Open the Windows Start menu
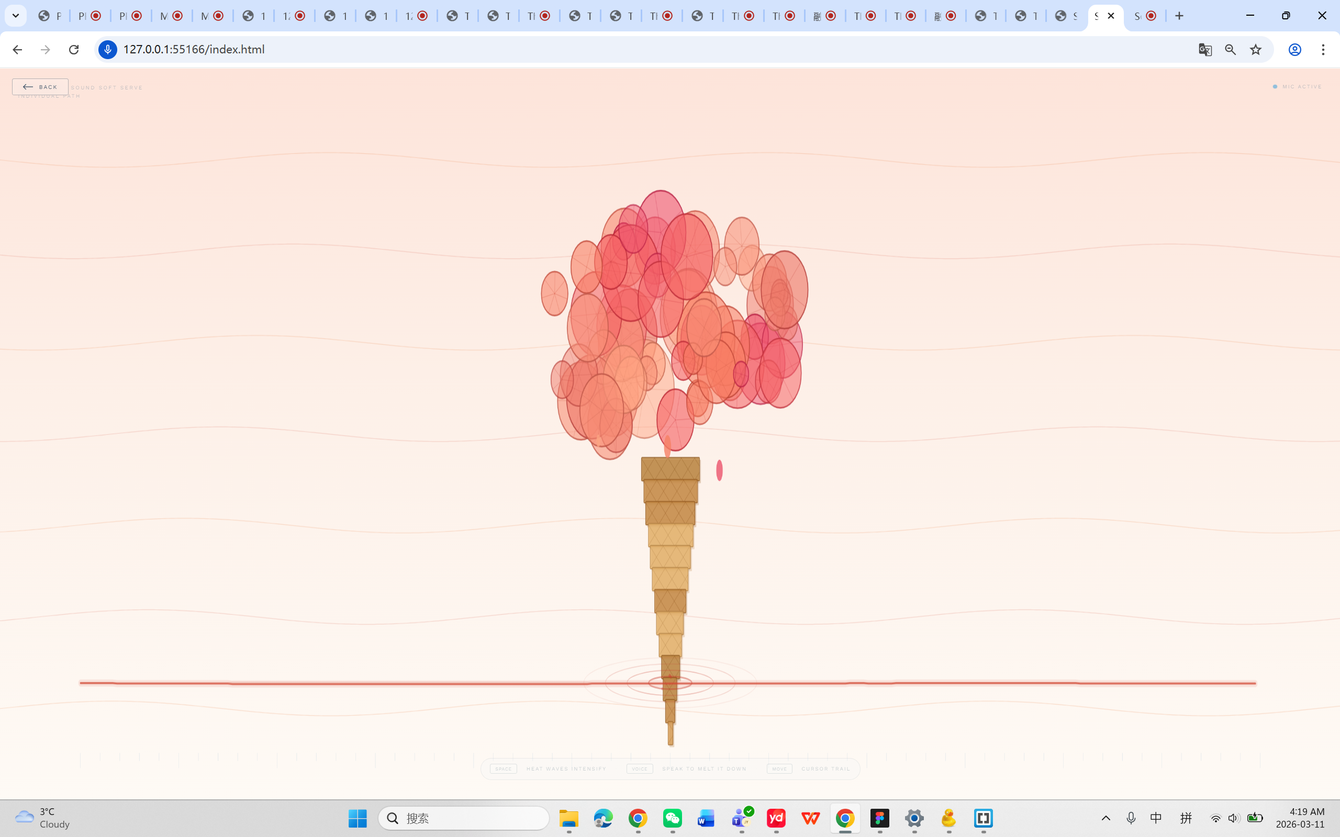The height and width of the screenshot is (837, 1340). (x=357, y=818)
